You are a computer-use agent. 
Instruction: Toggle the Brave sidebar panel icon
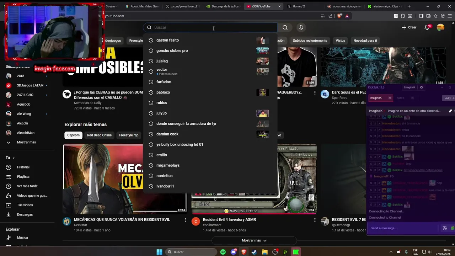[421, 16]
